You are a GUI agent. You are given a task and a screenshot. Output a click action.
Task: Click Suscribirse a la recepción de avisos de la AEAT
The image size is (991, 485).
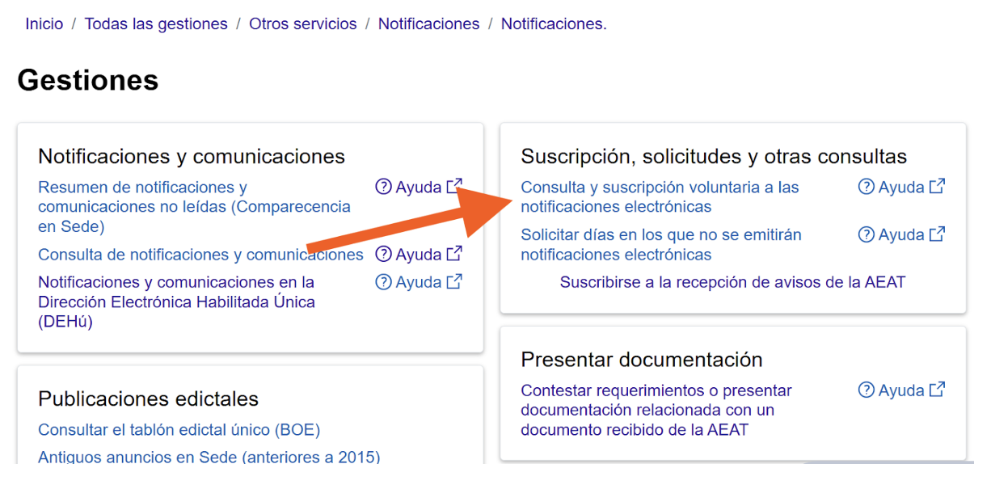click(732, 282)
